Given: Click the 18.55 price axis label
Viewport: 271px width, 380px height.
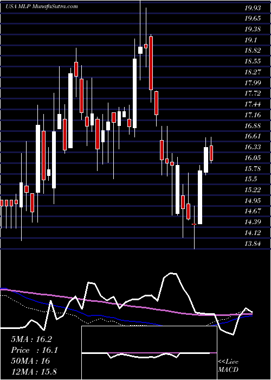Looking at the screenshot, I should tap(253, 61).
